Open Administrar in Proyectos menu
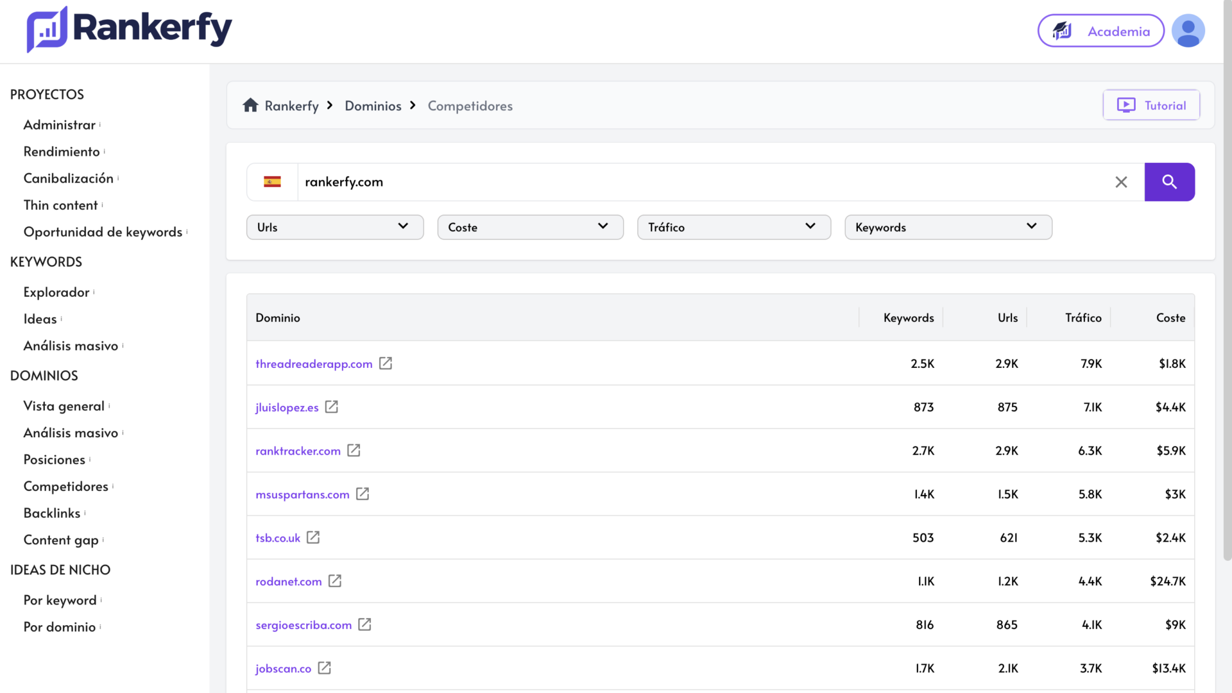 click(59, 125)
